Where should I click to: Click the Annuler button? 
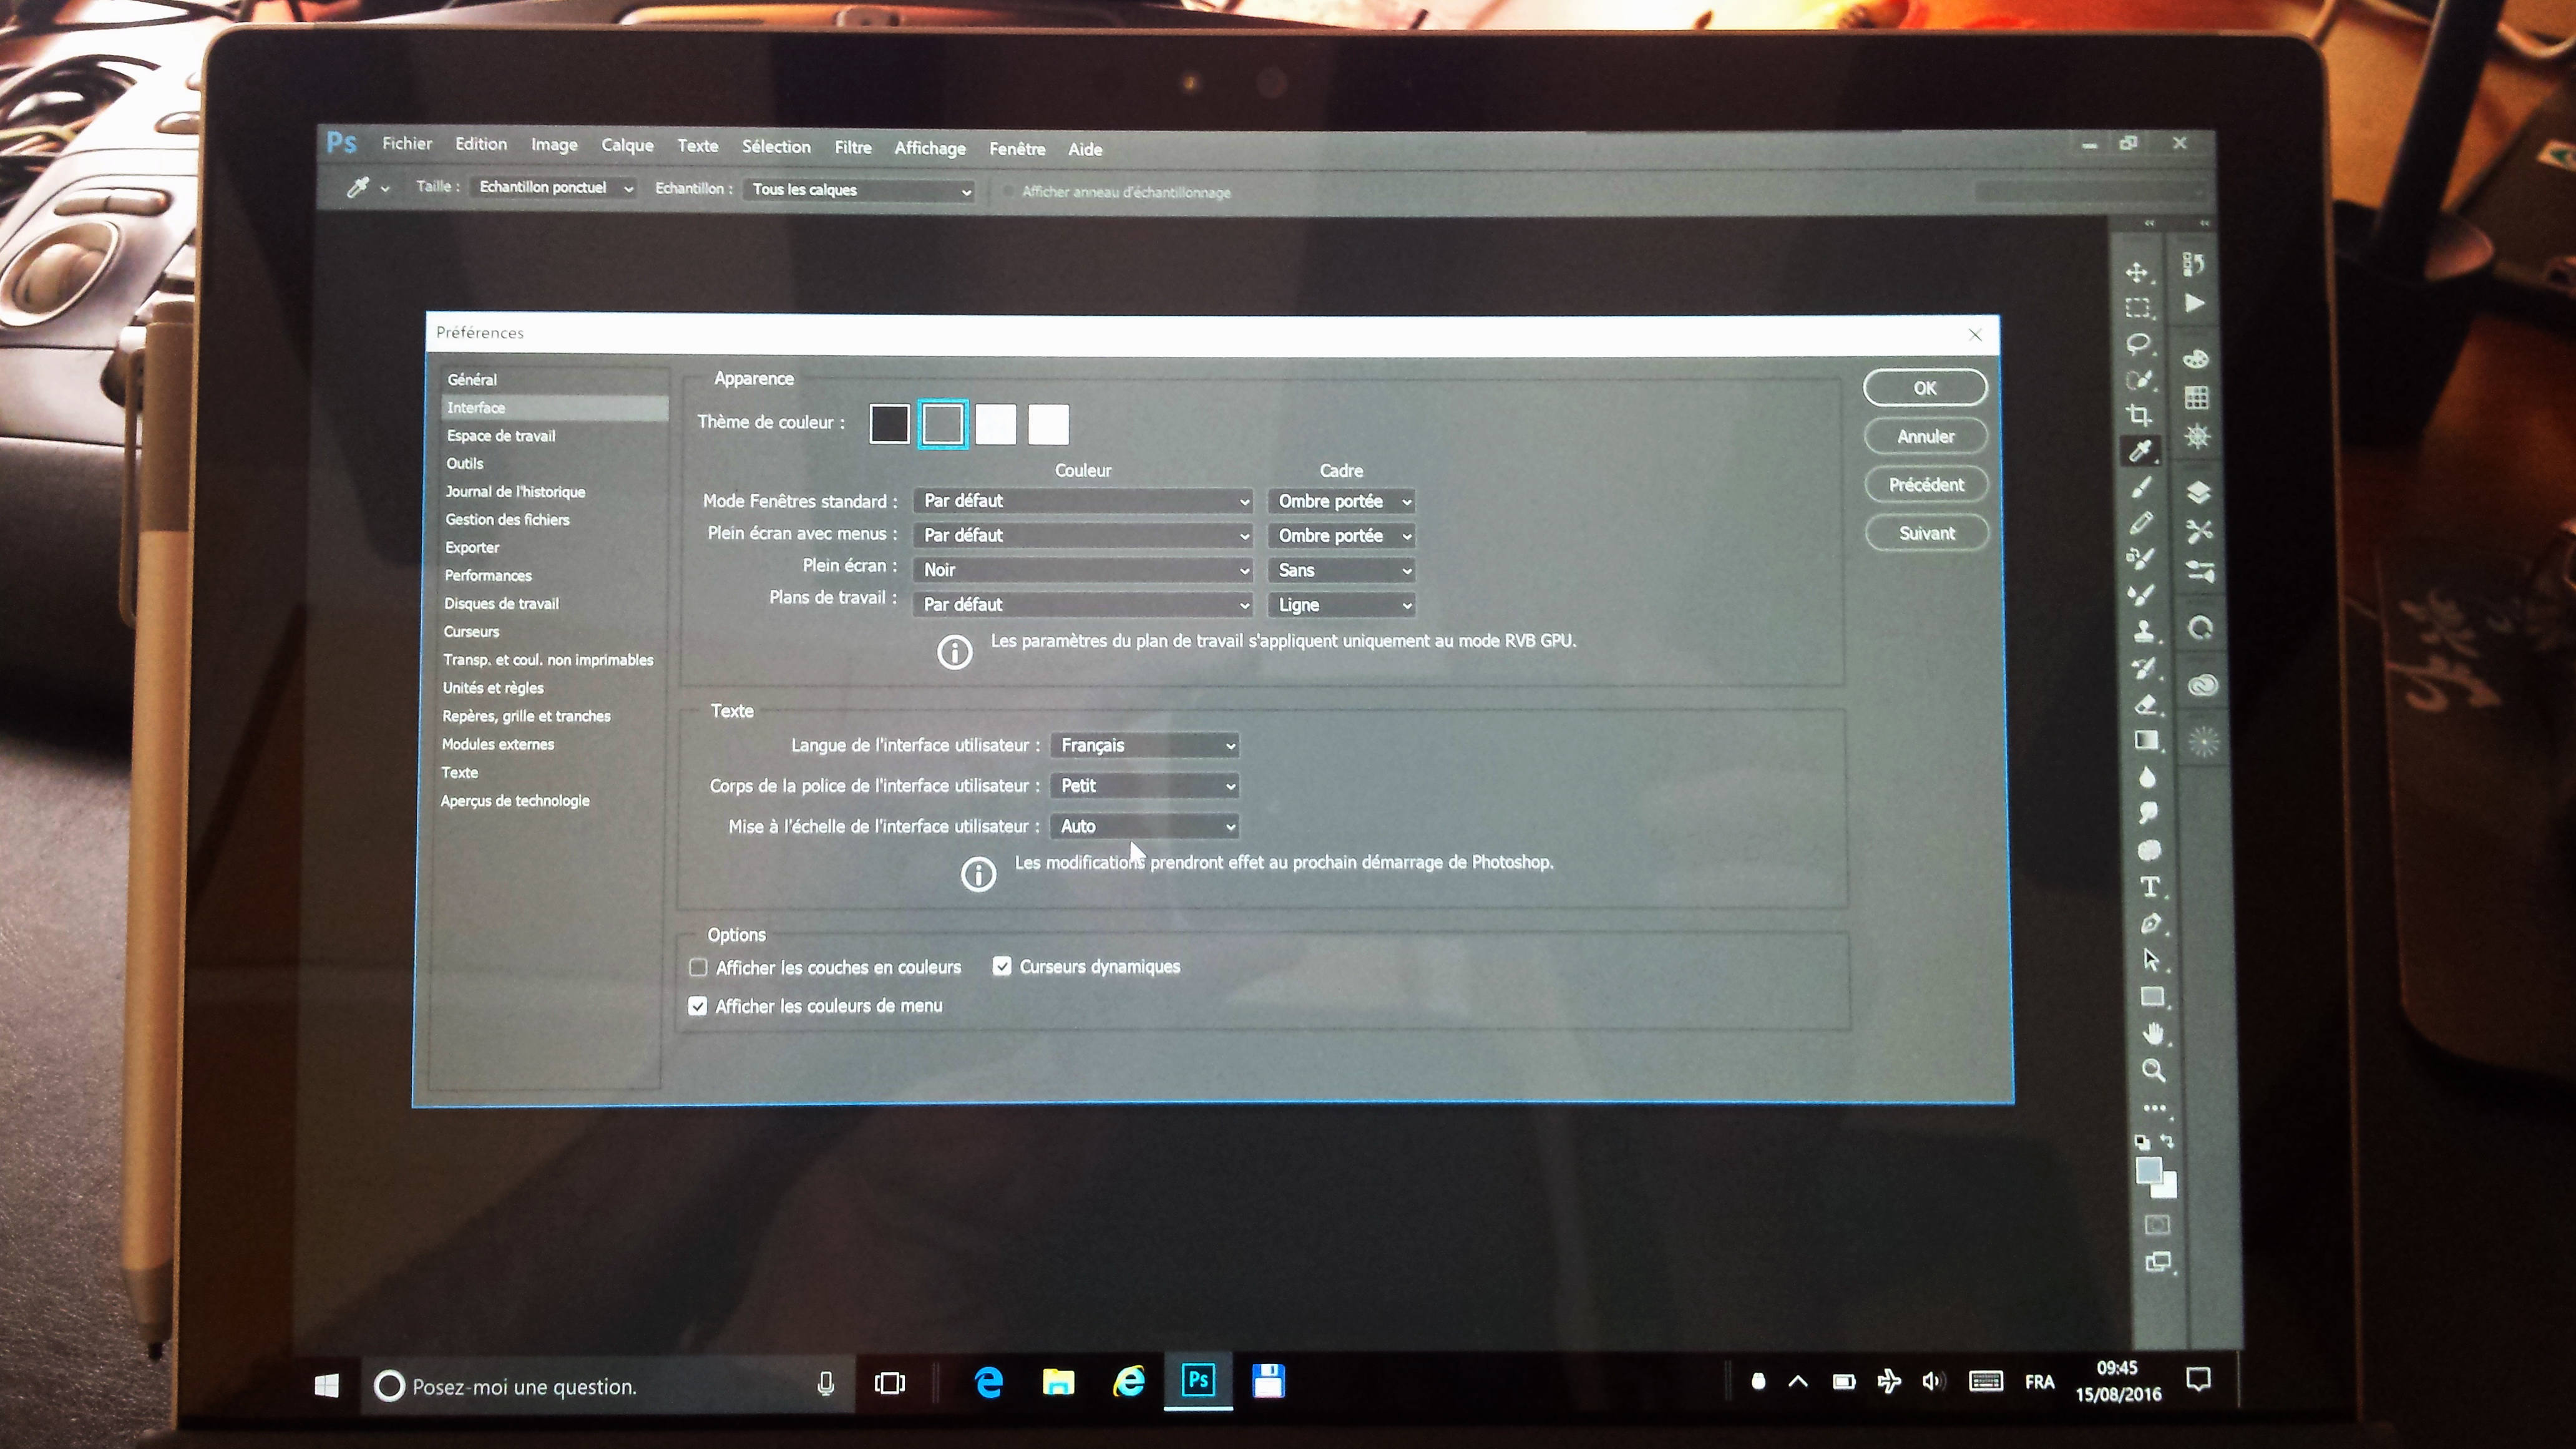click(x=1925, y=436)
